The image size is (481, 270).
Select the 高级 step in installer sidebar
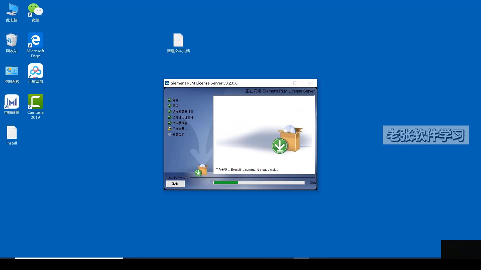click(x=175, y=106)
